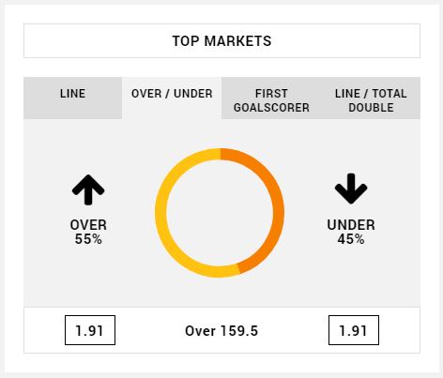Click the empty center of the donut chart

pos(220,213)
